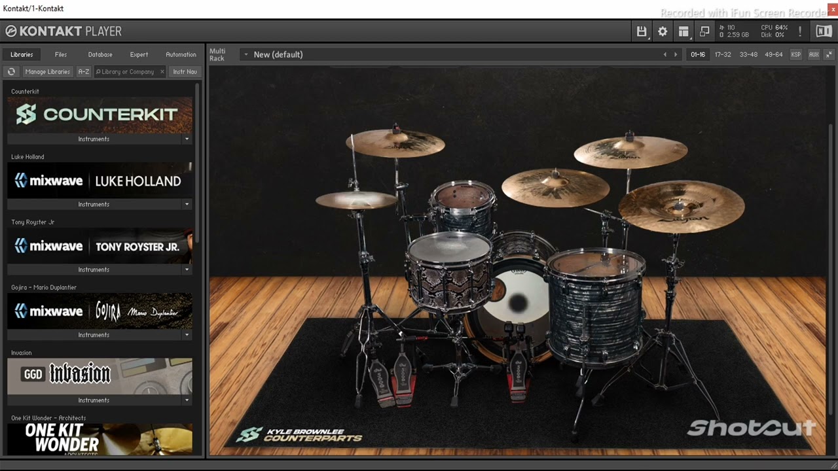Click the "Multi Rack" label
The image size is (838, 471).
[x=217, y=54]
